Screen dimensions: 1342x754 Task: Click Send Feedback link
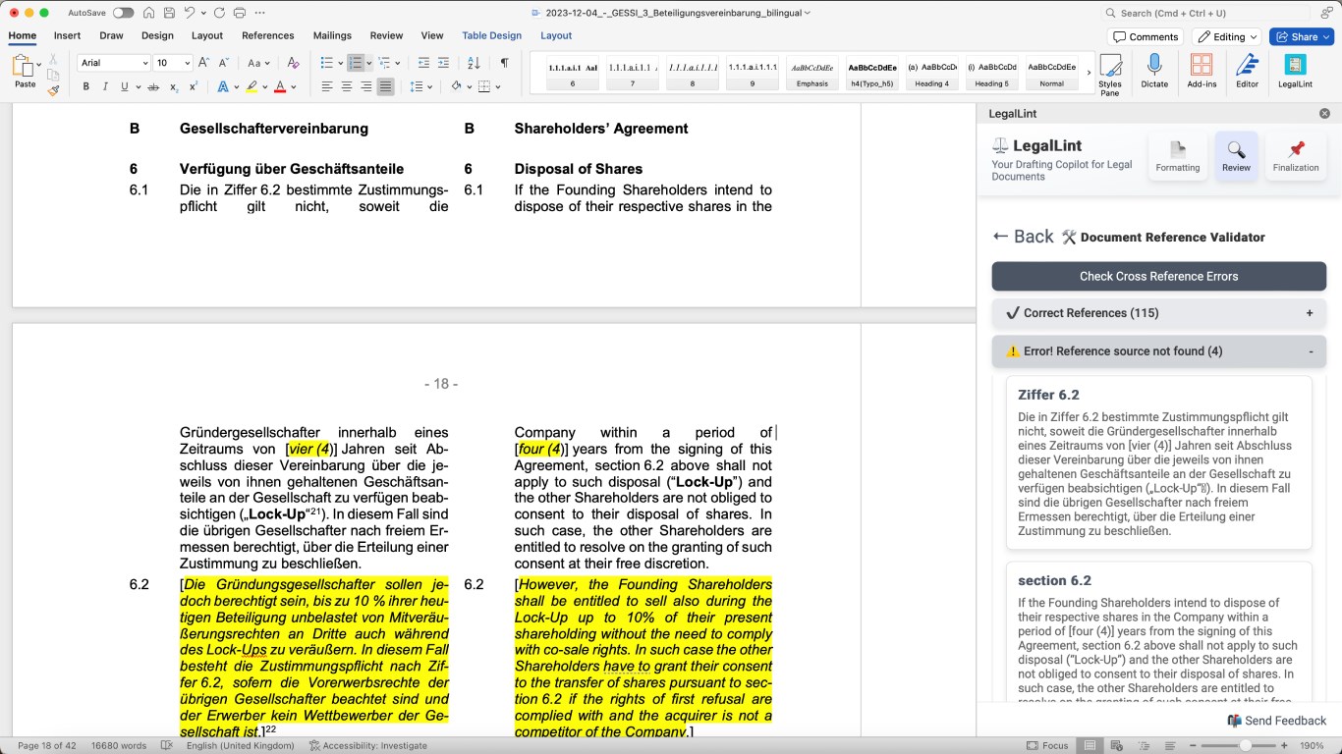pos(1277,721)
